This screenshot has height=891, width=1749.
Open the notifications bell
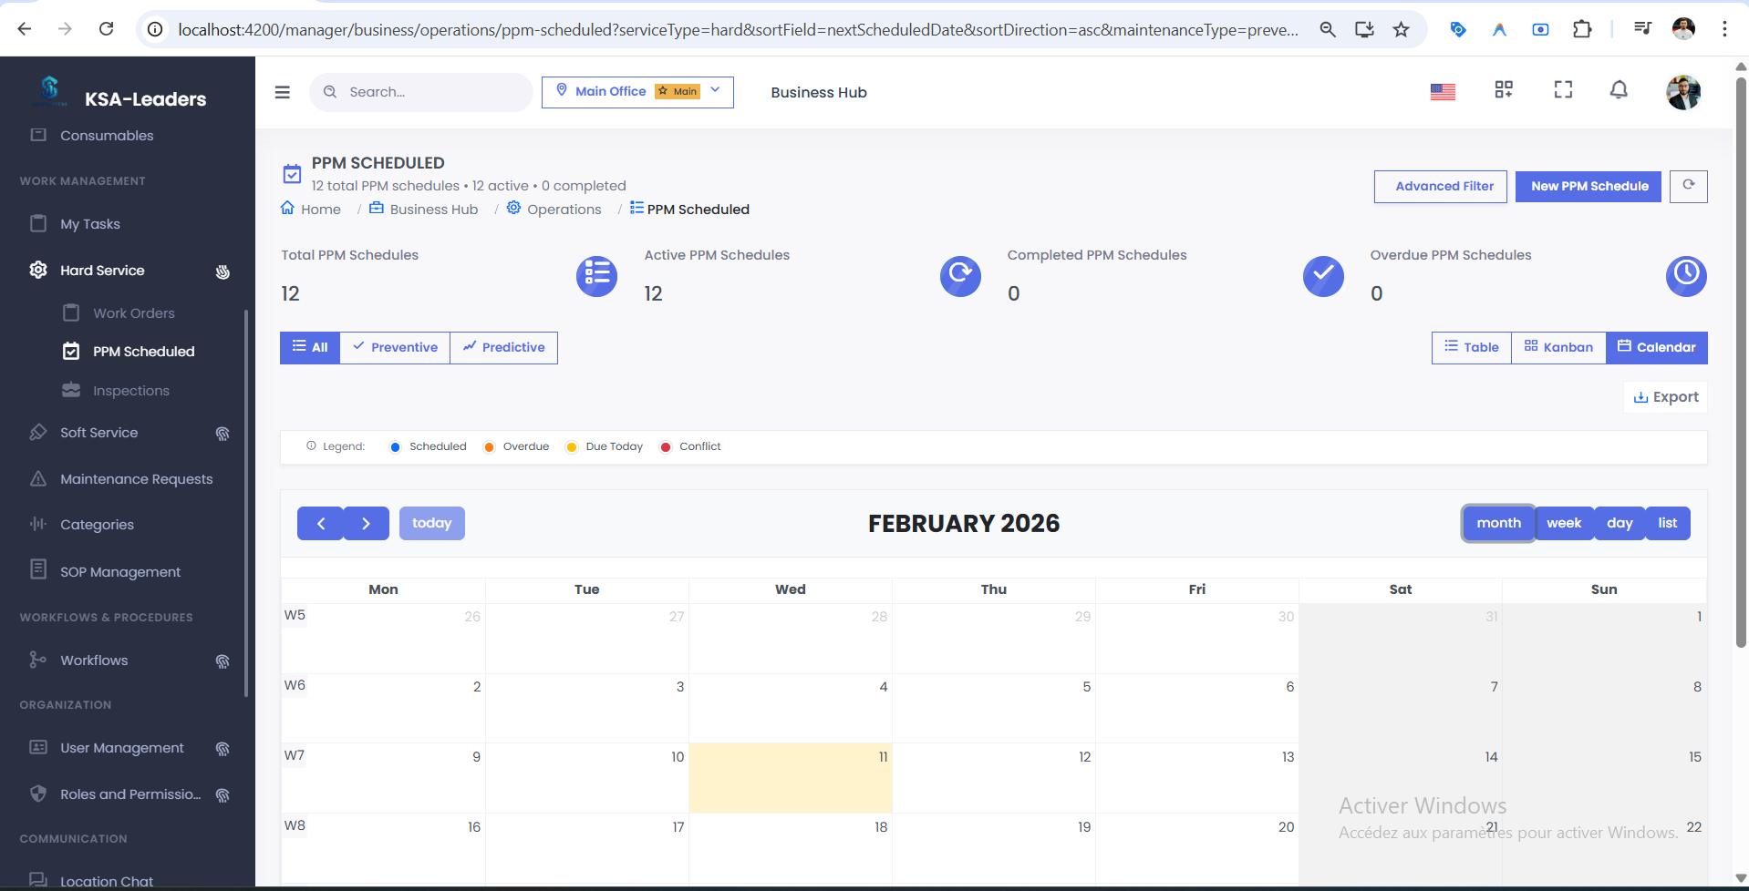coord(1619,90)
